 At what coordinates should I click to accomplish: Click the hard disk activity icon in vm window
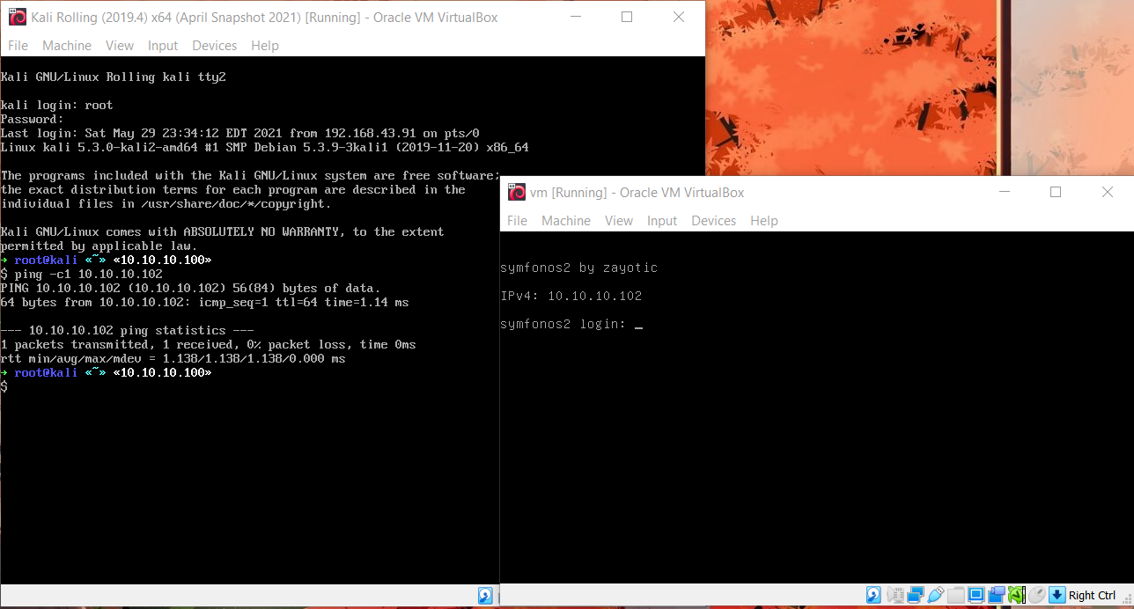[873, 596]
